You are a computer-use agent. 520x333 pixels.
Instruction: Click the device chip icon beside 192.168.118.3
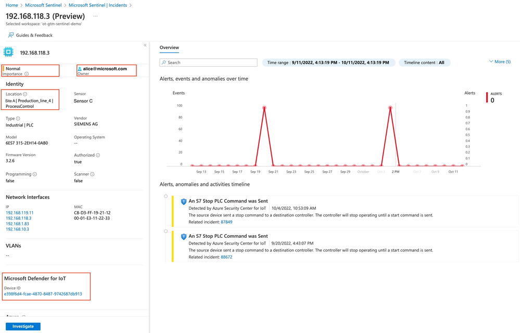pyautogui.click(x=9, y=52)
